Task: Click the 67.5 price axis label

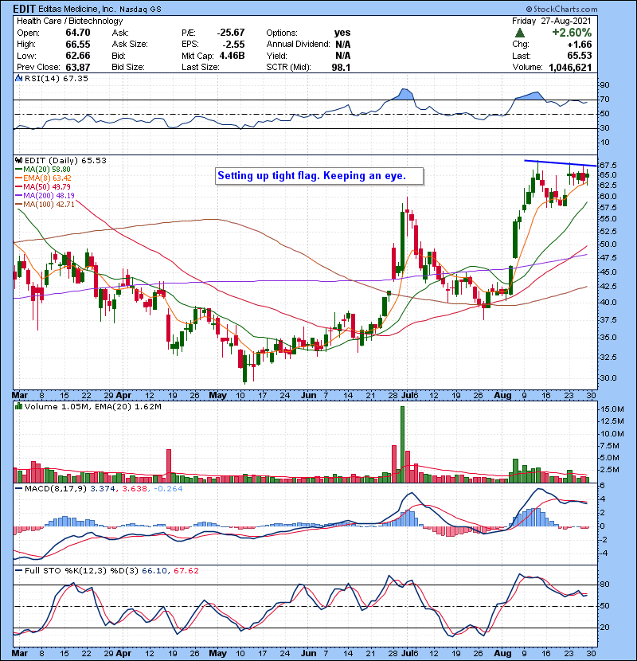Action: tap(608, 165)
